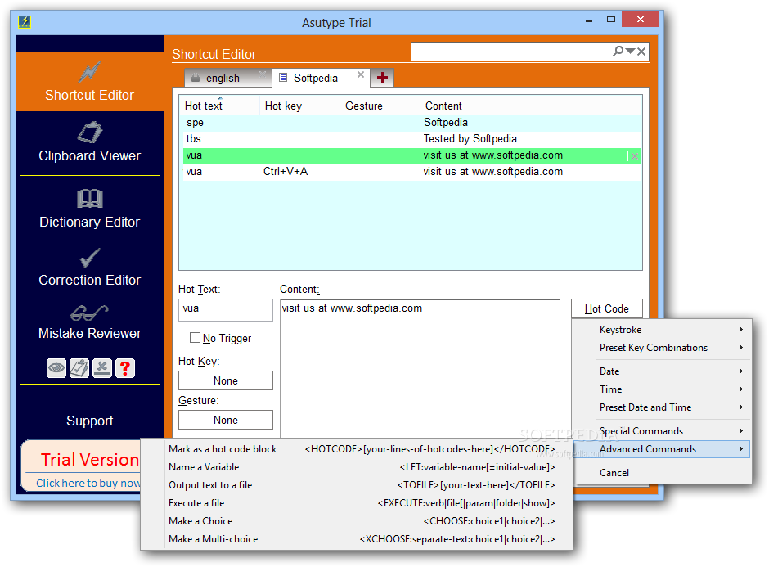Close the Softpedia tab
769x567 pixels.
(x=361, y=74)
